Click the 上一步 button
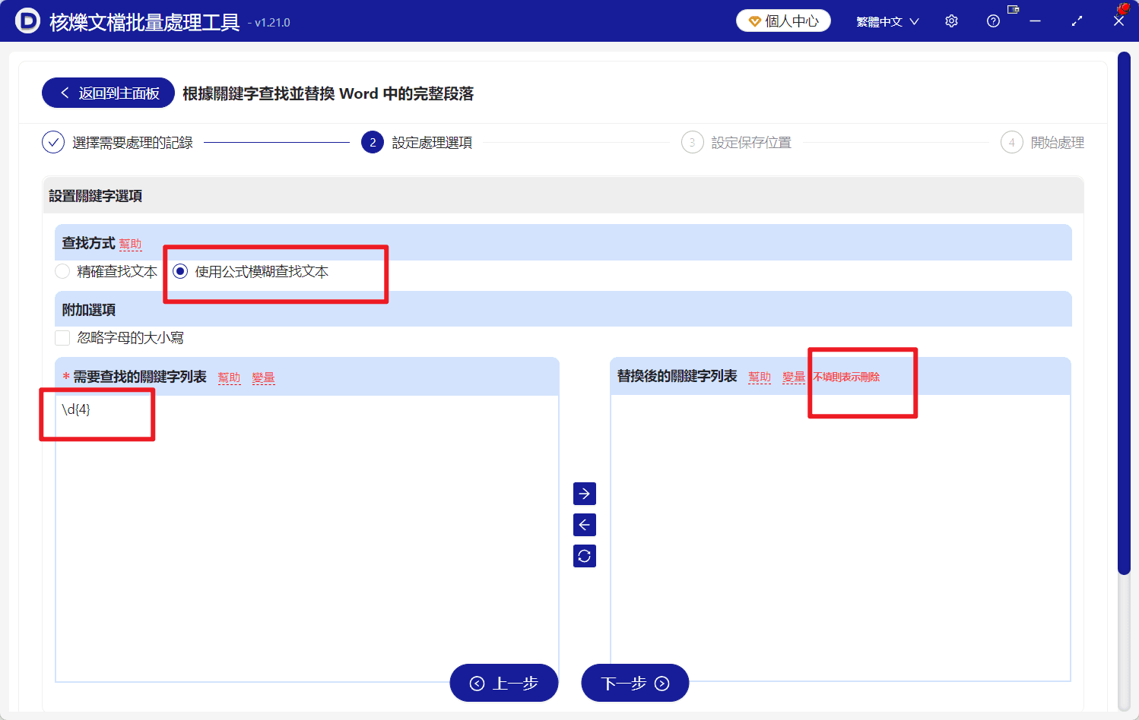 tap(503, 683)
